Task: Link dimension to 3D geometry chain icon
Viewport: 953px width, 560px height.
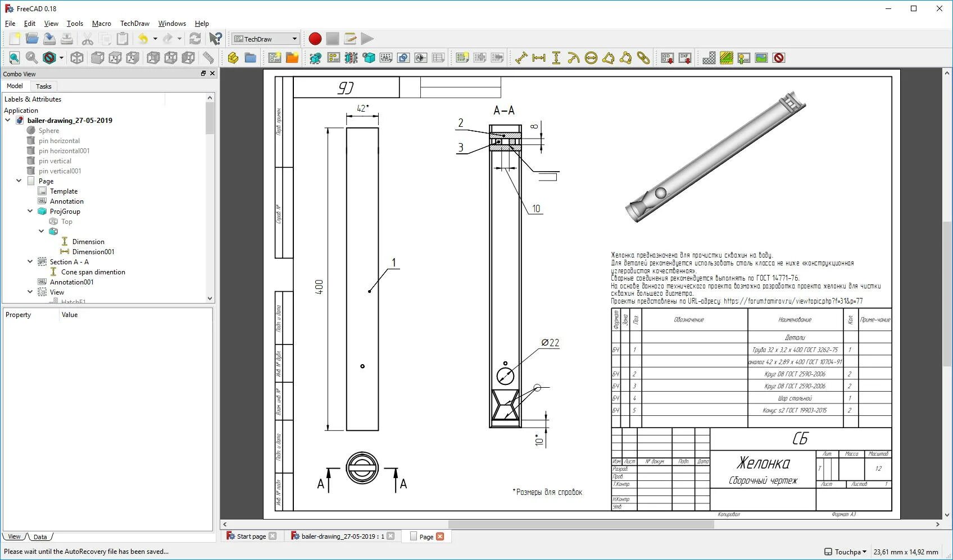Action: tap(643, 58)
